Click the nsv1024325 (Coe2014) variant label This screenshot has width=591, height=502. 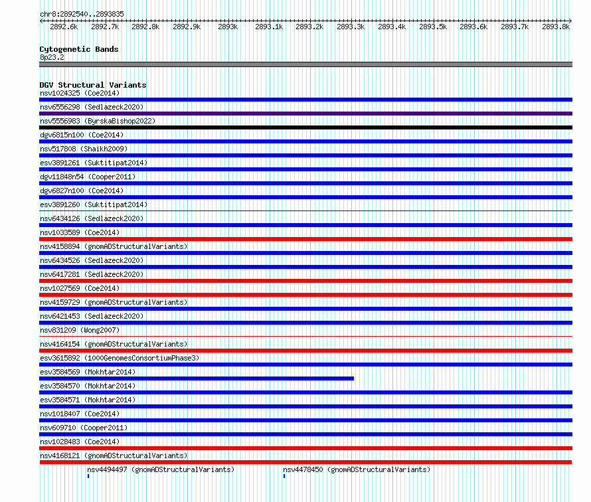click(x=80, y=93)
